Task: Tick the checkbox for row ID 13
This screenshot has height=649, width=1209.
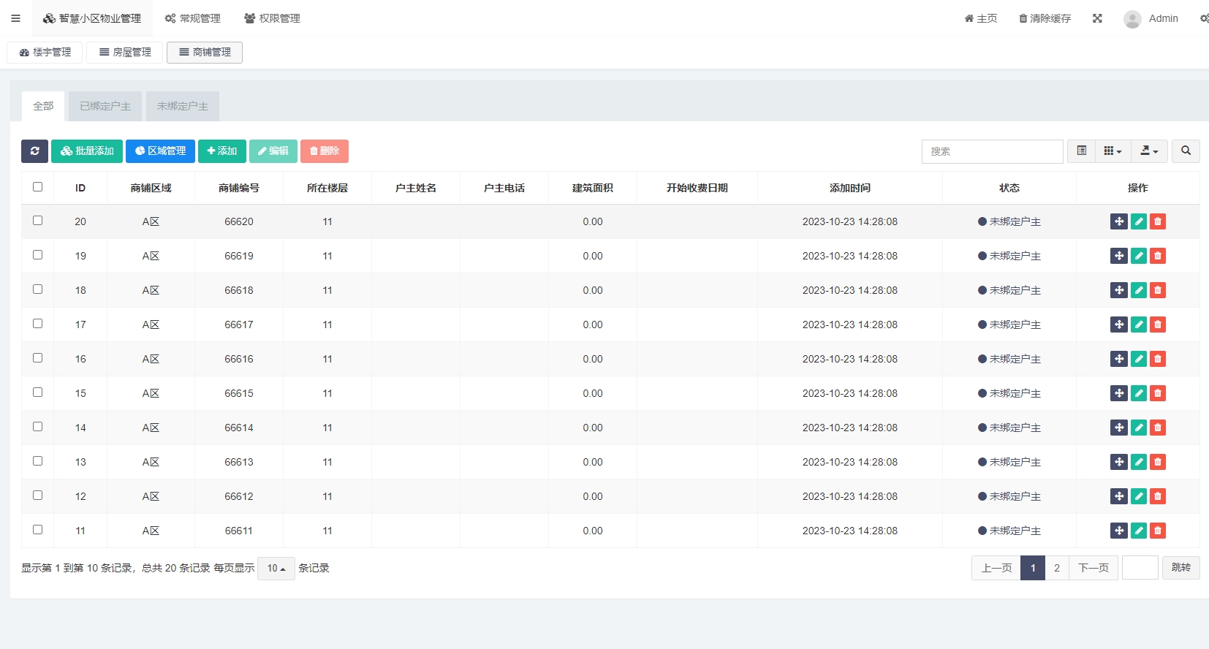Action: (38, 461)
